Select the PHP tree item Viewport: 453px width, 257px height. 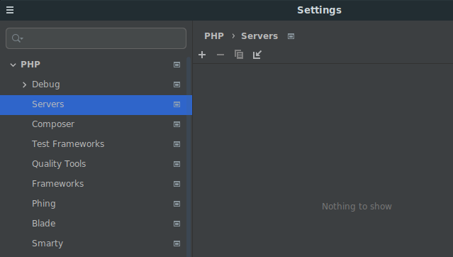pyautogui.click(x=30, y=65)
